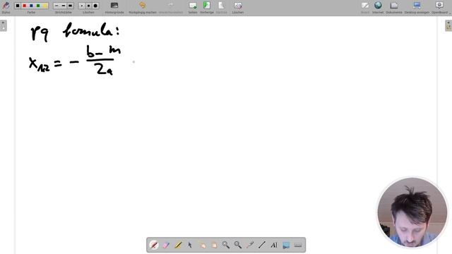Screen dimensions: 452x254
Task: Select the capture screen region tool
Action: [286, 245]
